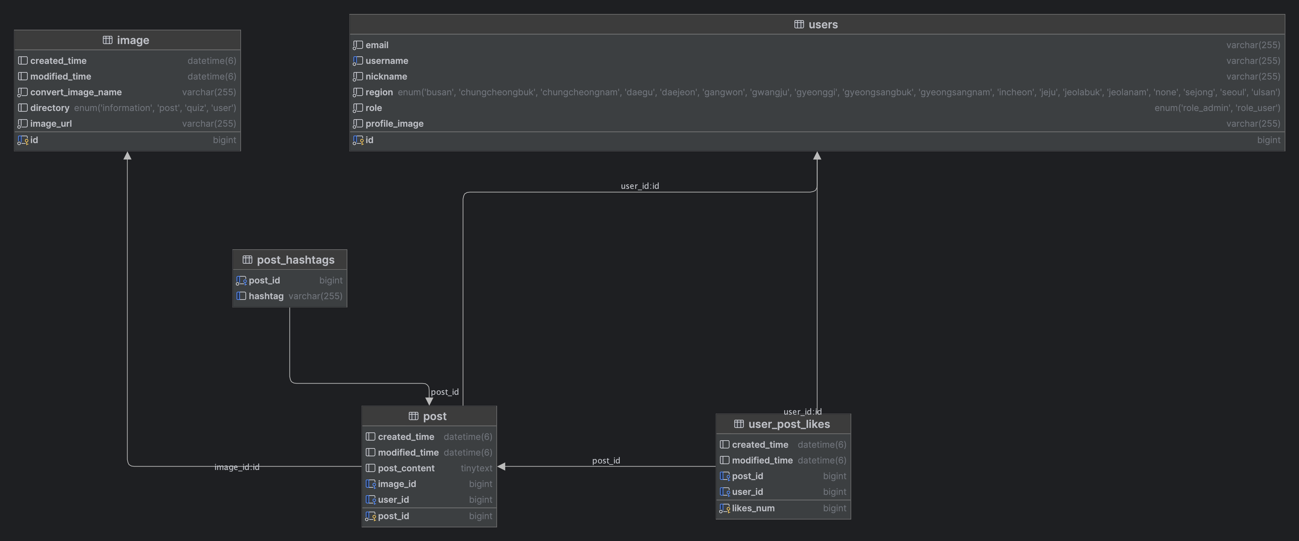Click the table icon next to users header
Image resolution: width=1299 pixels, height=541 pixels.
[x=799, y=24]
